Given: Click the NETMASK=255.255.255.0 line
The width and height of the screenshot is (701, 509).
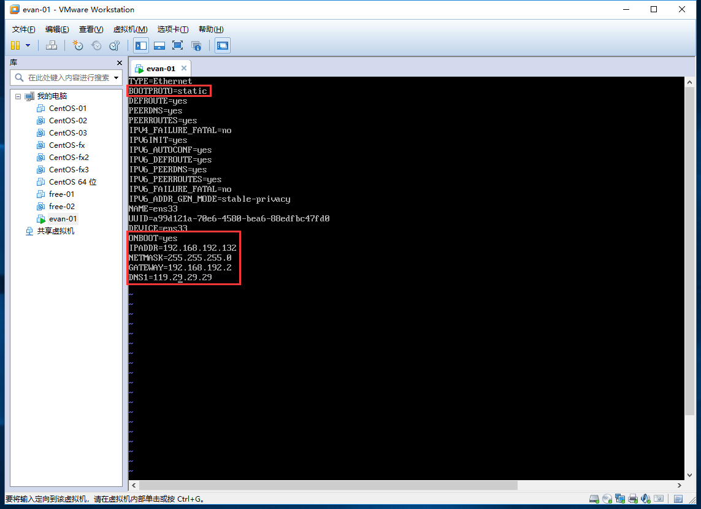Looking at the screenshot, I should [180, 258].
